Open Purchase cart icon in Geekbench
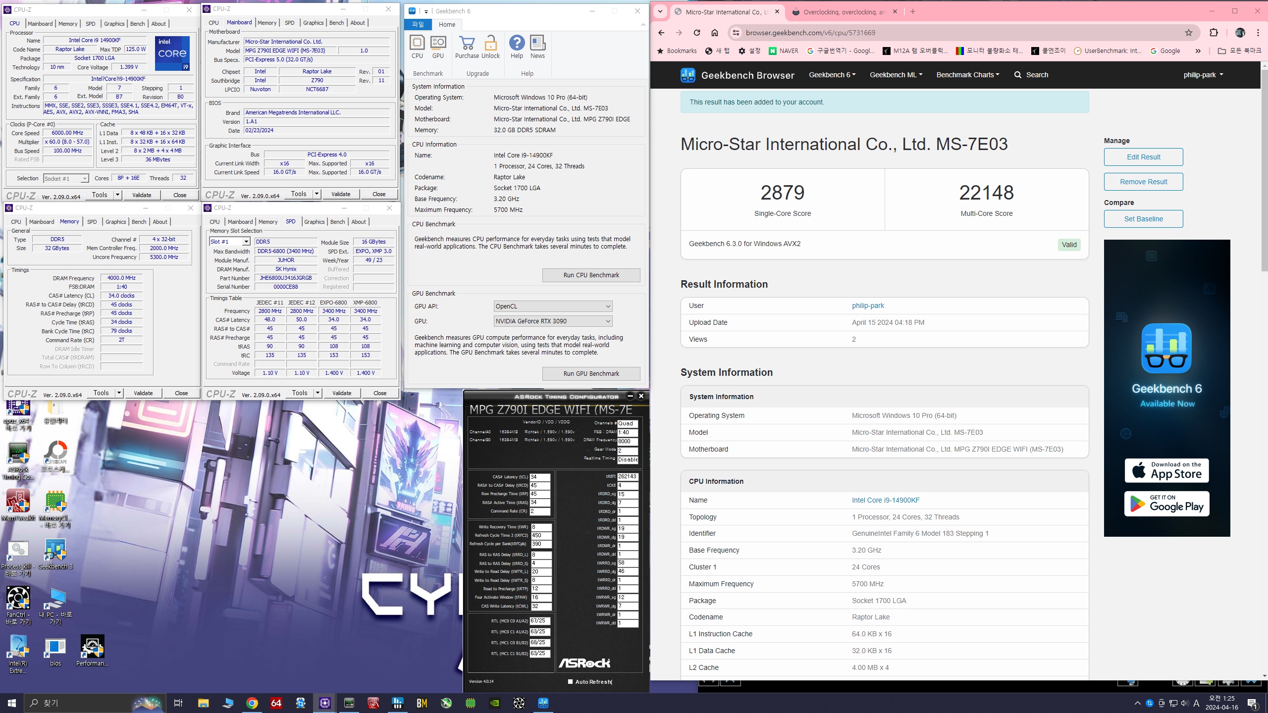The image size is (1268, 713). point(467,47)
